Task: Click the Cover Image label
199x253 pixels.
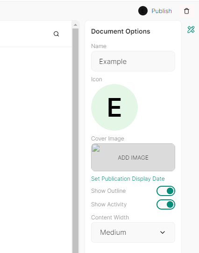Action: pyautogui.click(x=107, y=139)
